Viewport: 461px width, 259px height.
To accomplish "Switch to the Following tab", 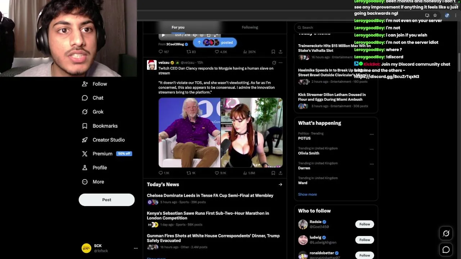I will [x=250, y=27].
